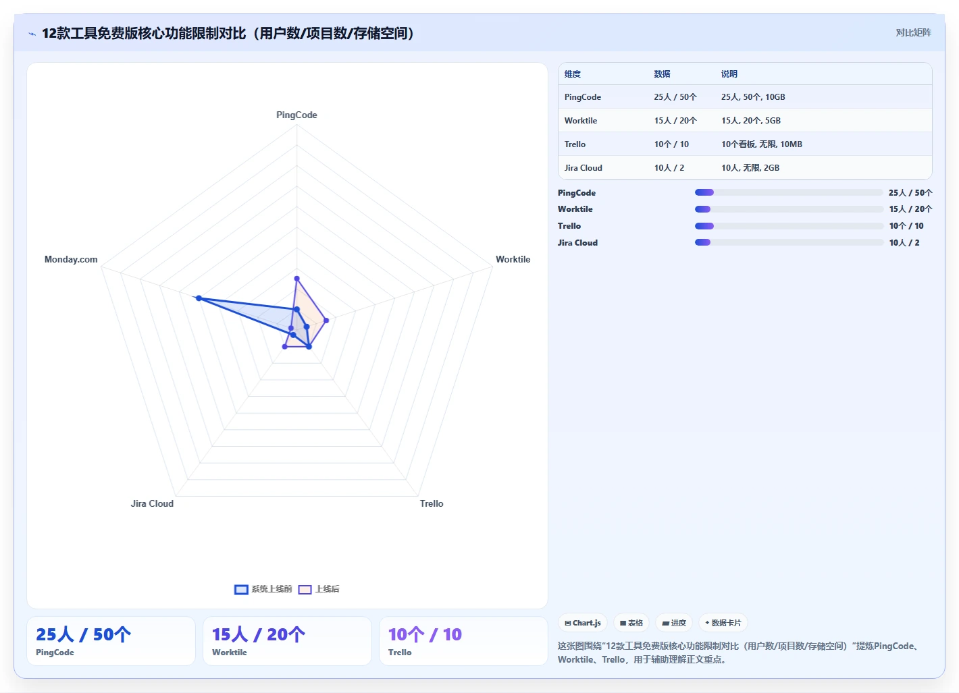Click the PingCode progress bar
Viewport: 959px width, 693px height.
click(x=789, y=192)
